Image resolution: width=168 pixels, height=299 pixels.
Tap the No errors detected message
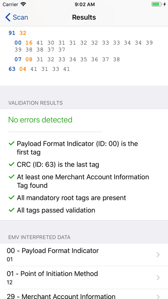[40, 120]
